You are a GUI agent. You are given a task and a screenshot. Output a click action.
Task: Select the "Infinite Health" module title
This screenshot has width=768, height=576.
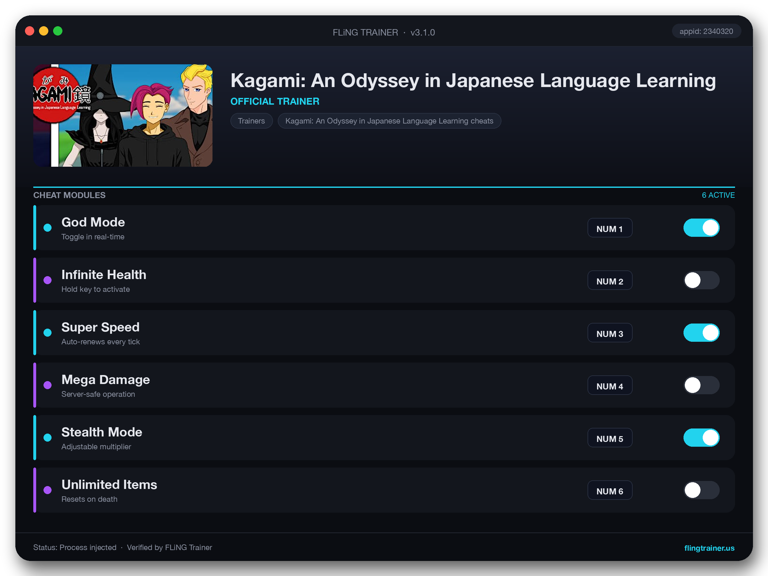104,275
